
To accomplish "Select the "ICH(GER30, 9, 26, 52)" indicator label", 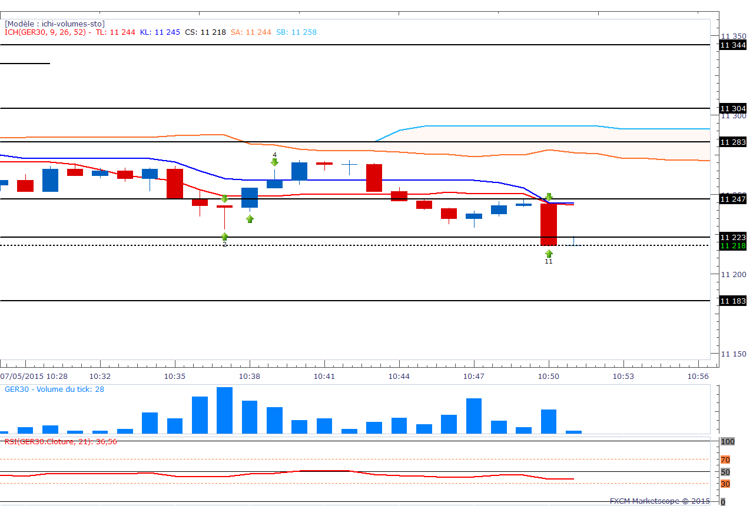I will (47, 32).
